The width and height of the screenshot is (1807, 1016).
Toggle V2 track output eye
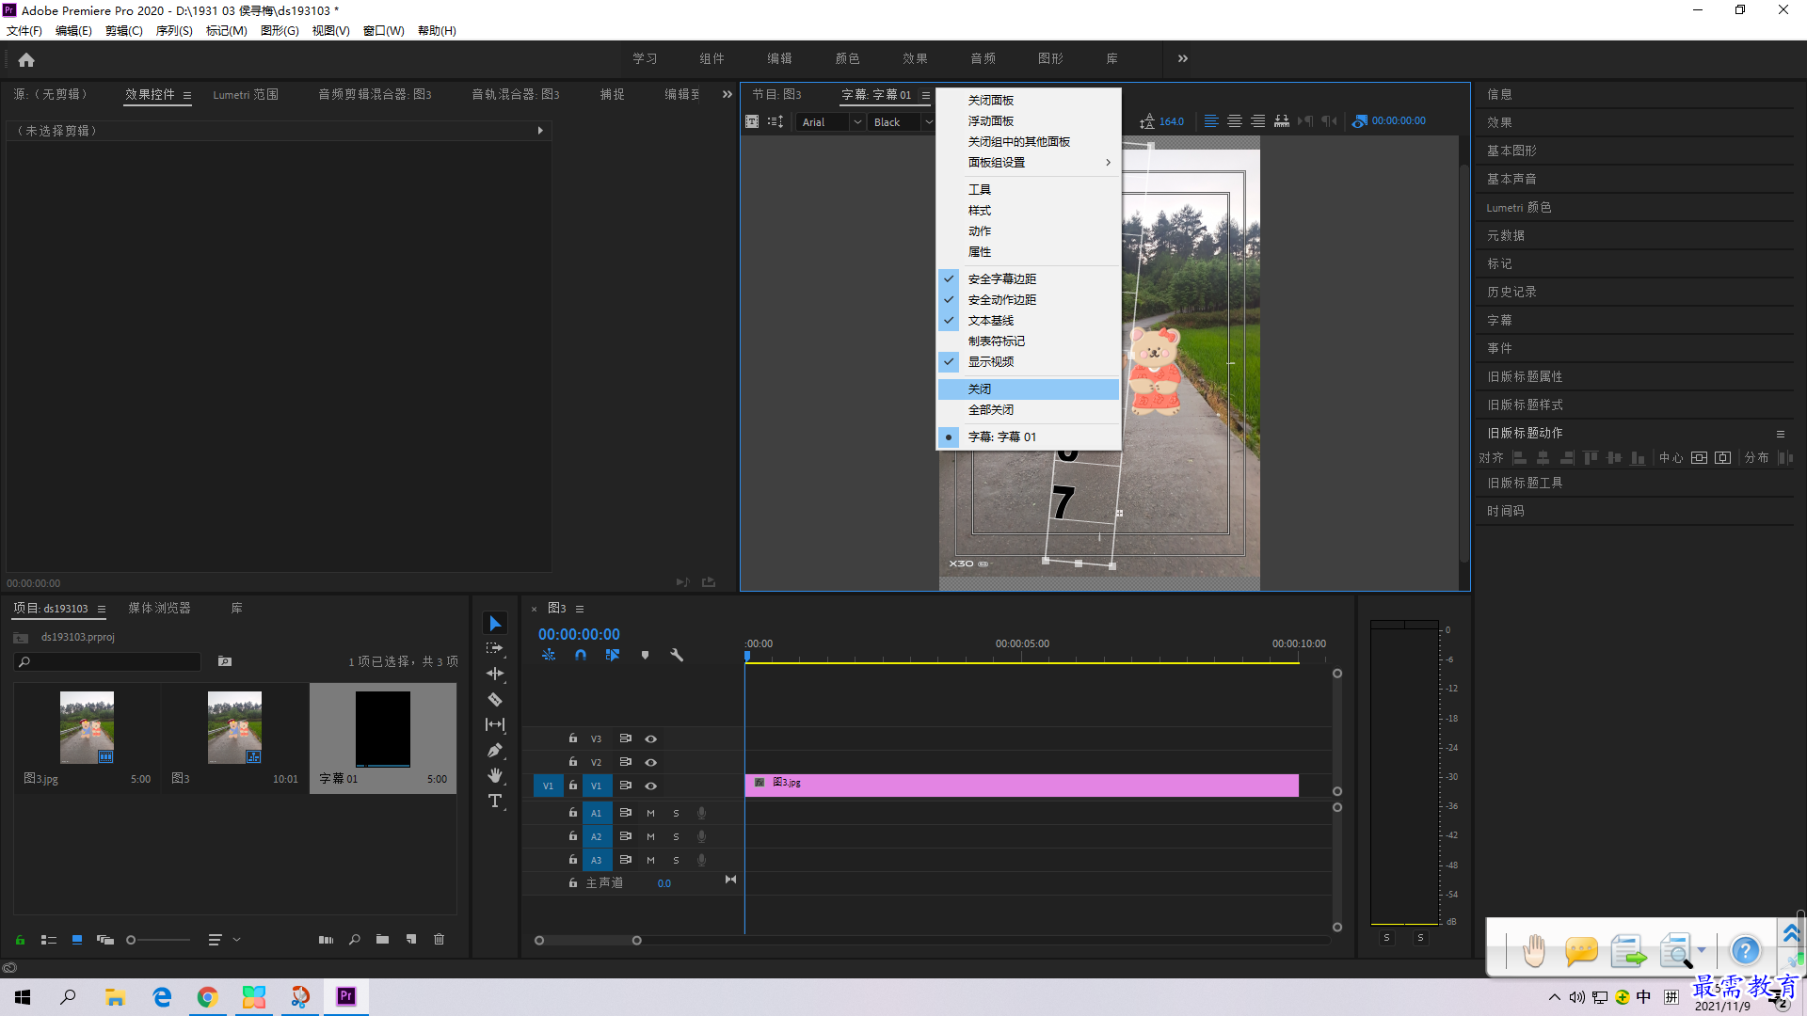point(650,762)
